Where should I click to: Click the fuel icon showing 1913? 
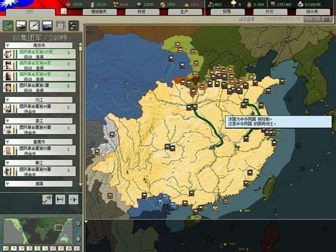click(x=186, y=4)
